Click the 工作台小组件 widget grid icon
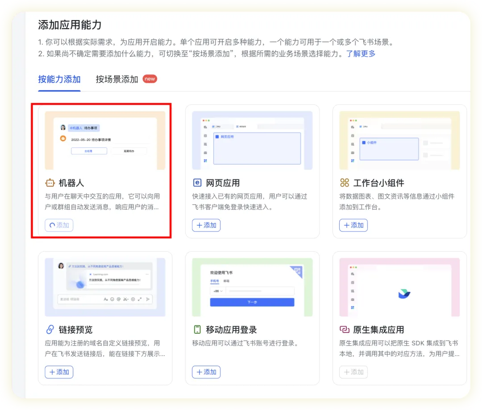482x410 pixels. (345, 183)
